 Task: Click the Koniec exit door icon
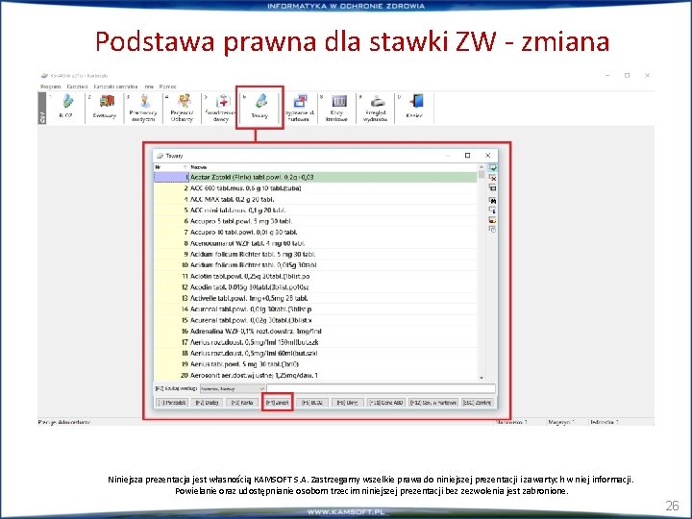pyautogui.click(x=414, y=108)
